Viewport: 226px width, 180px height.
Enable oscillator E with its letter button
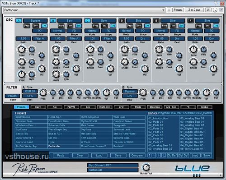coord(156,21)
